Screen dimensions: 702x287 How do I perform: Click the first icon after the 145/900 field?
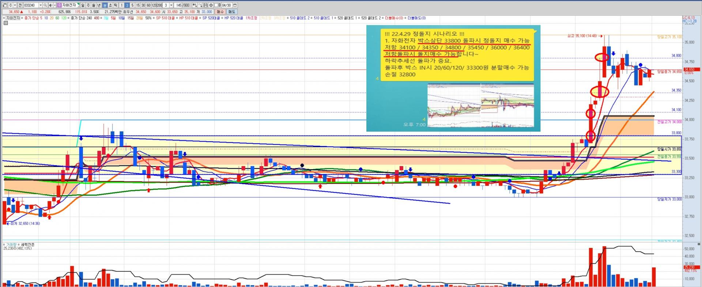point(195,5)
